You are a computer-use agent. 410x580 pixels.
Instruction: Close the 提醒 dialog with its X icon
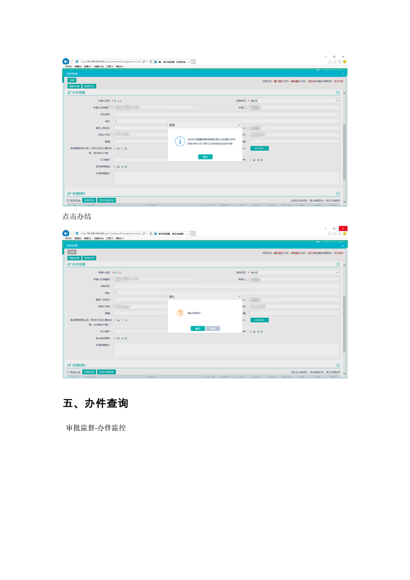click(239, 125)
